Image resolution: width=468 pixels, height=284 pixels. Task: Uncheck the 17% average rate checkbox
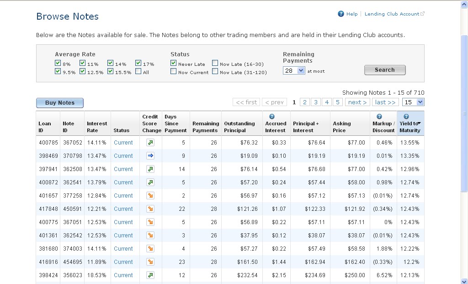[138, 63]
